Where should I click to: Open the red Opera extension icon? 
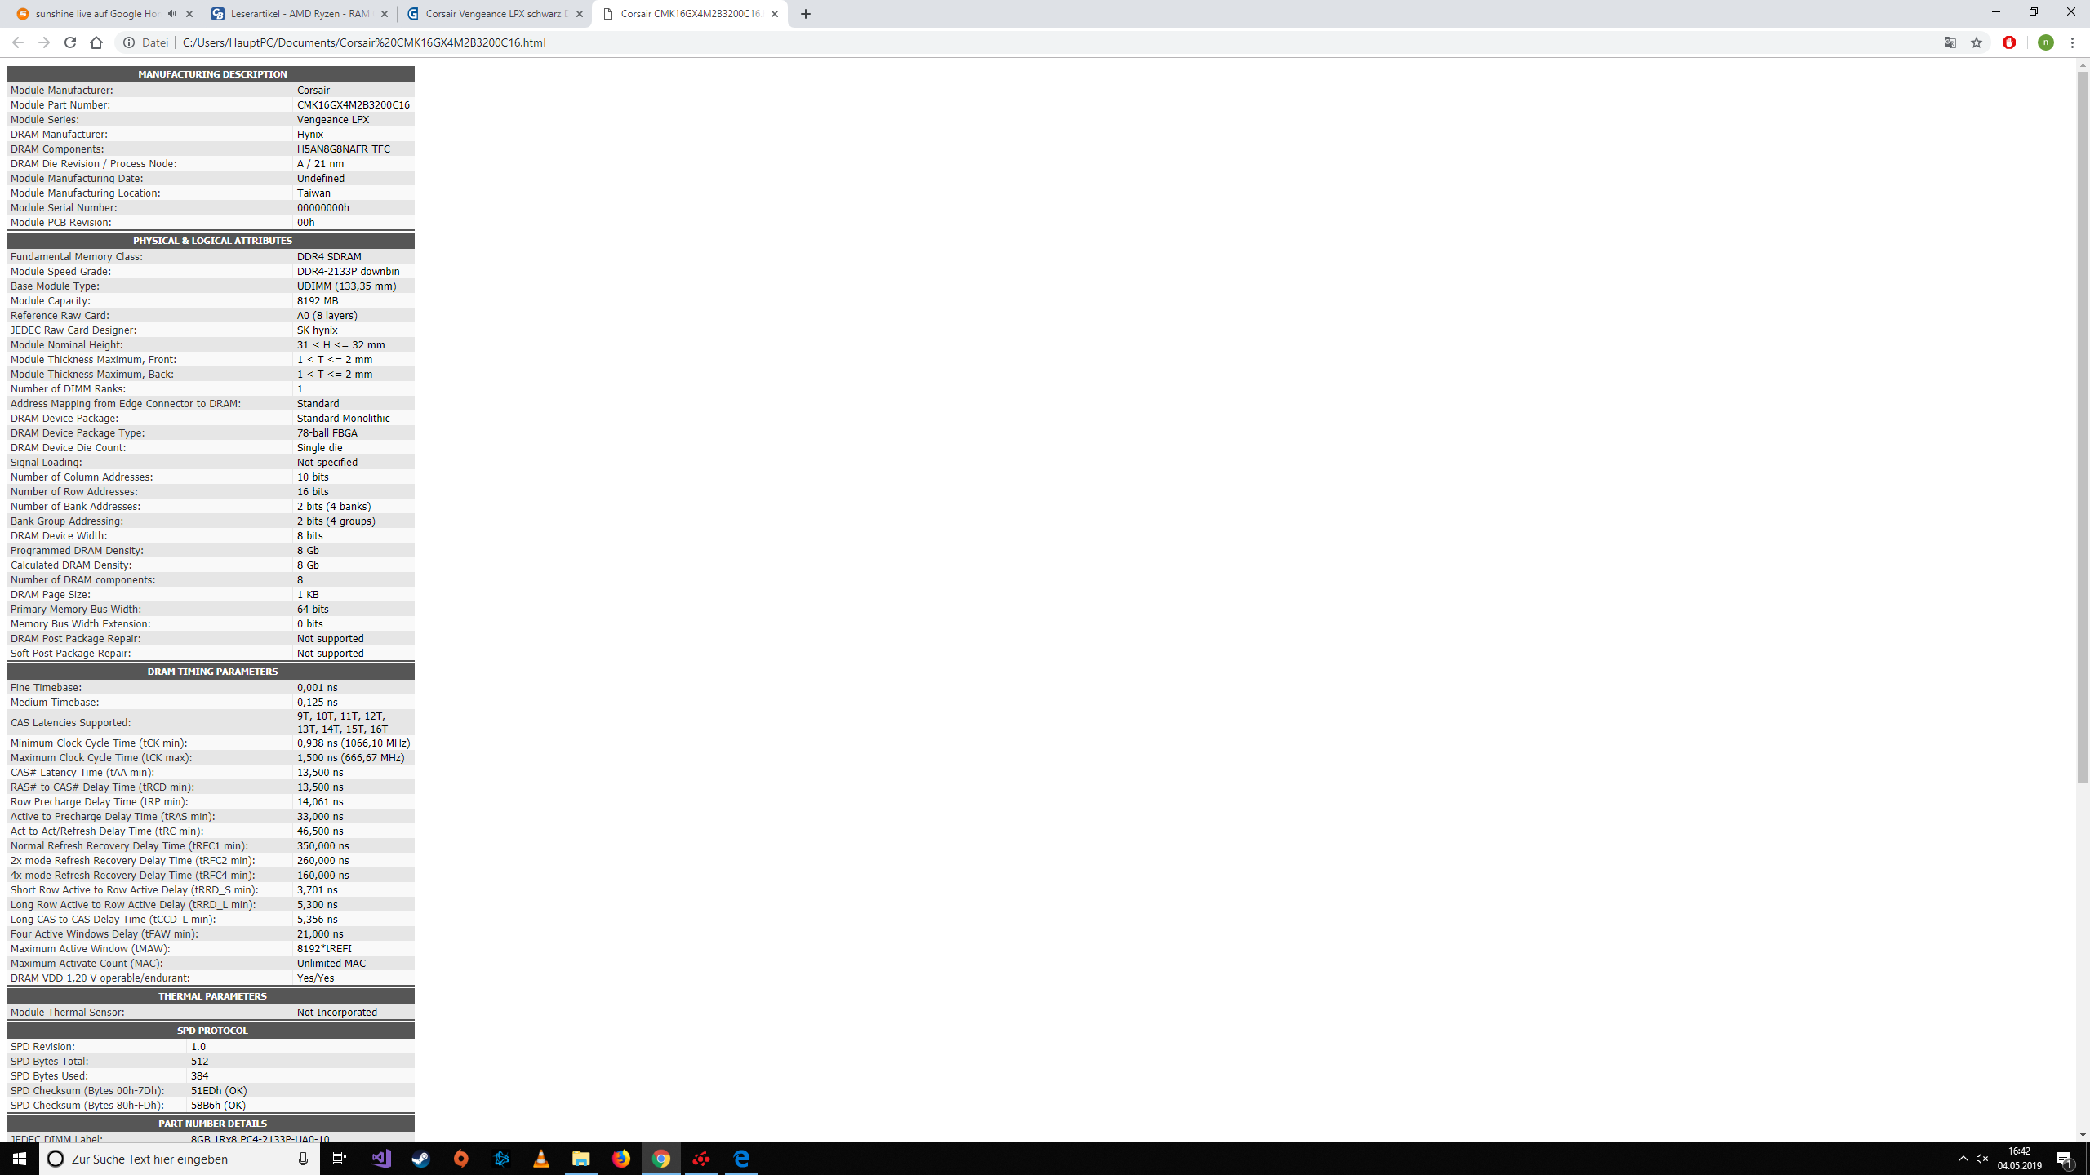[2009, 42]
